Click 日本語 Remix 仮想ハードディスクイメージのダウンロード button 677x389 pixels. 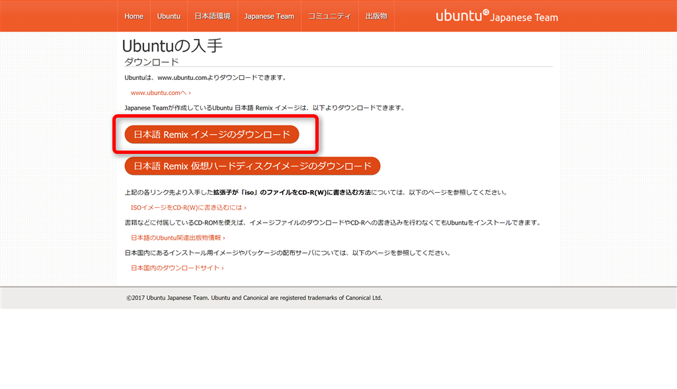(252, 166)
